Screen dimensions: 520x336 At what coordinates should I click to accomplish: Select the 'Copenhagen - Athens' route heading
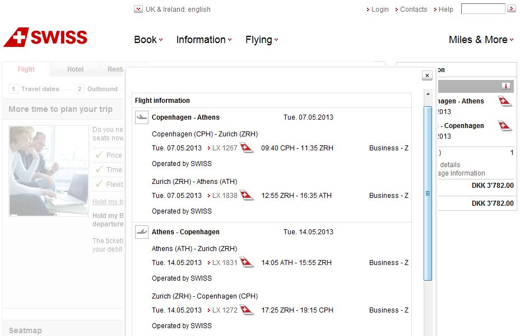[185, 117]
